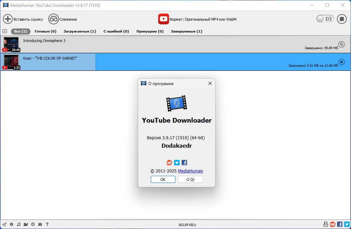
Task: Open the clock history icon
Action: pyautogui.click(x=33, y=224)
